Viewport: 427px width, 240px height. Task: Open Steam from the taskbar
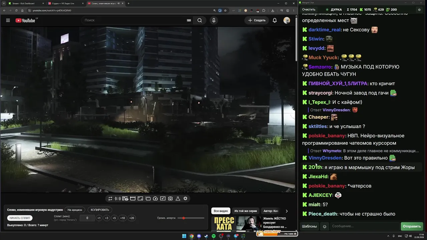[206, 236]
